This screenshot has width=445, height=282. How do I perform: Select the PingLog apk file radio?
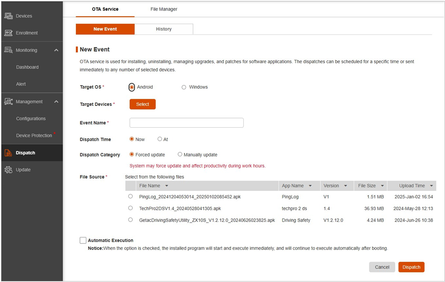tap(130, 197)
